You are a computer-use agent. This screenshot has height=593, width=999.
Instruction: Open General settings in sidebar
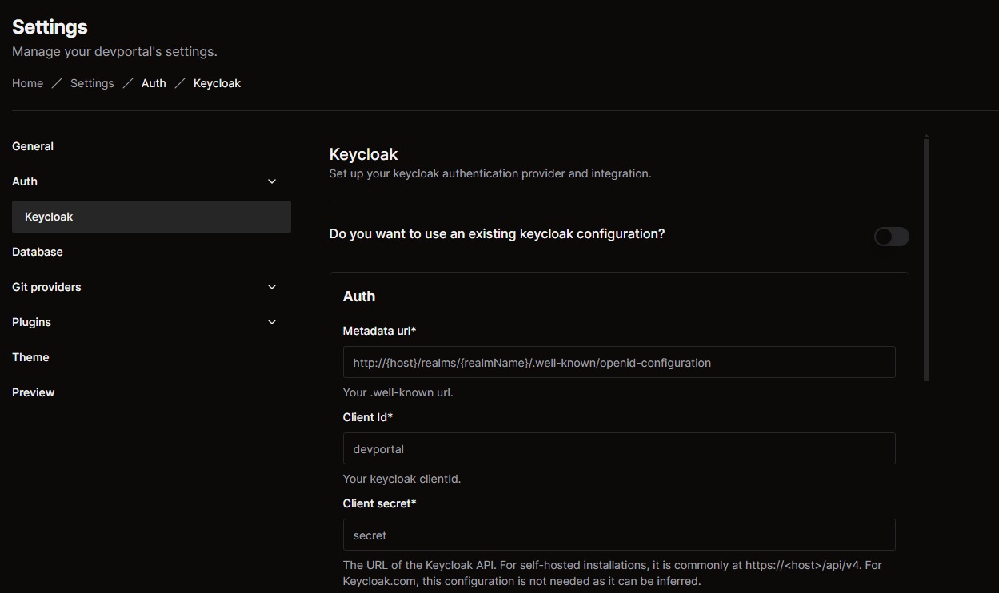33,146
